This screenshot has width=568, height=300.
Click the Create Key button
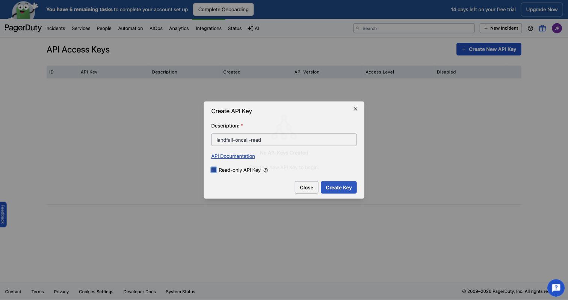click(338, 187)
